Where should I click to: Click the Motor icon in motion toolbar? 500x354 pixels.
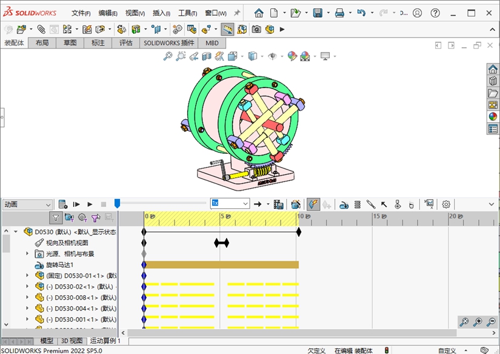pyautogui.click(x=344, y=205)
